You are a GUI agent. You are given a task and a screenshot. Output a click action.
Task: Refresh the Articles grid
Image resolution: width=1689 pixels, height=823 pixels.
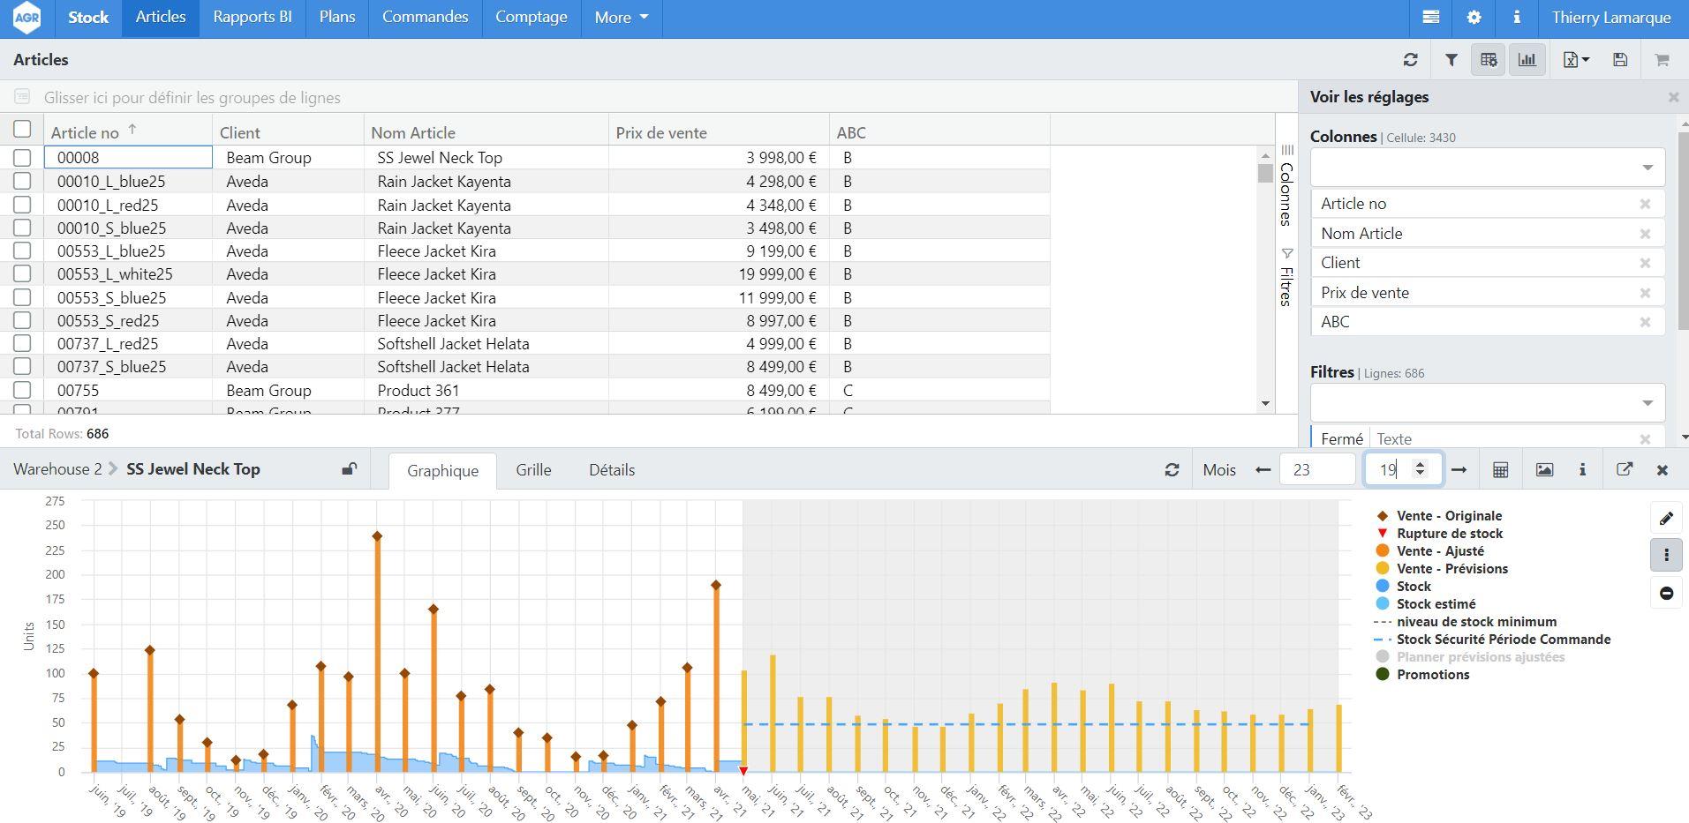pos(1410,60)
